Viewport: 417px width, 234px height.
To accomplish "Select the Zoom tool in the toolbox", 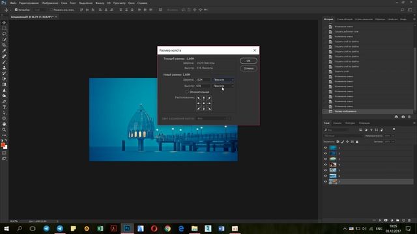I will 4,130.
